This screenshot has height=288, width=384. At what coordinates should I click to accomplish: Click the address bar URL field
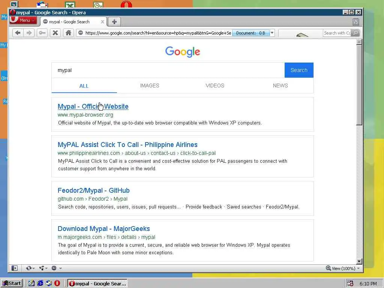pos(158,33)
